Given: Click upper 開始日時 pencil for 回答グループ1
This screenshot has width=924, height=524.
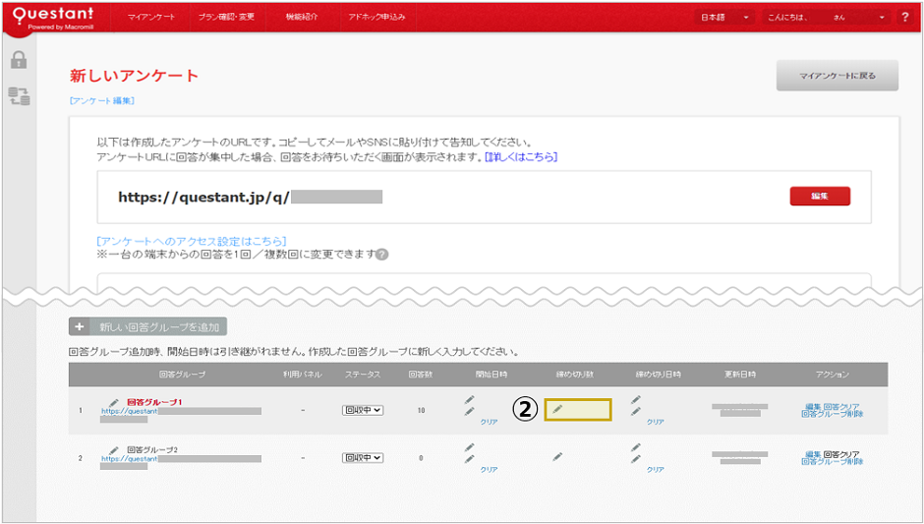Looking at the screenshot, I should 469,399.
